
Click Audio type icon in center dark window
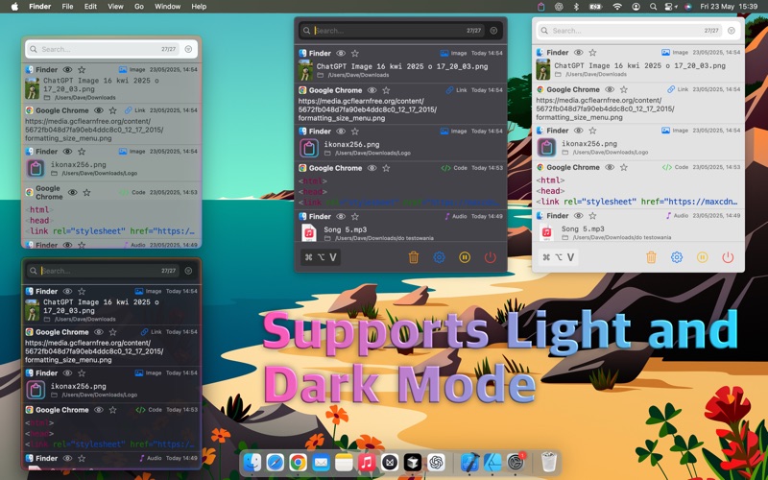pyautogui.click(x=447, y=216)
